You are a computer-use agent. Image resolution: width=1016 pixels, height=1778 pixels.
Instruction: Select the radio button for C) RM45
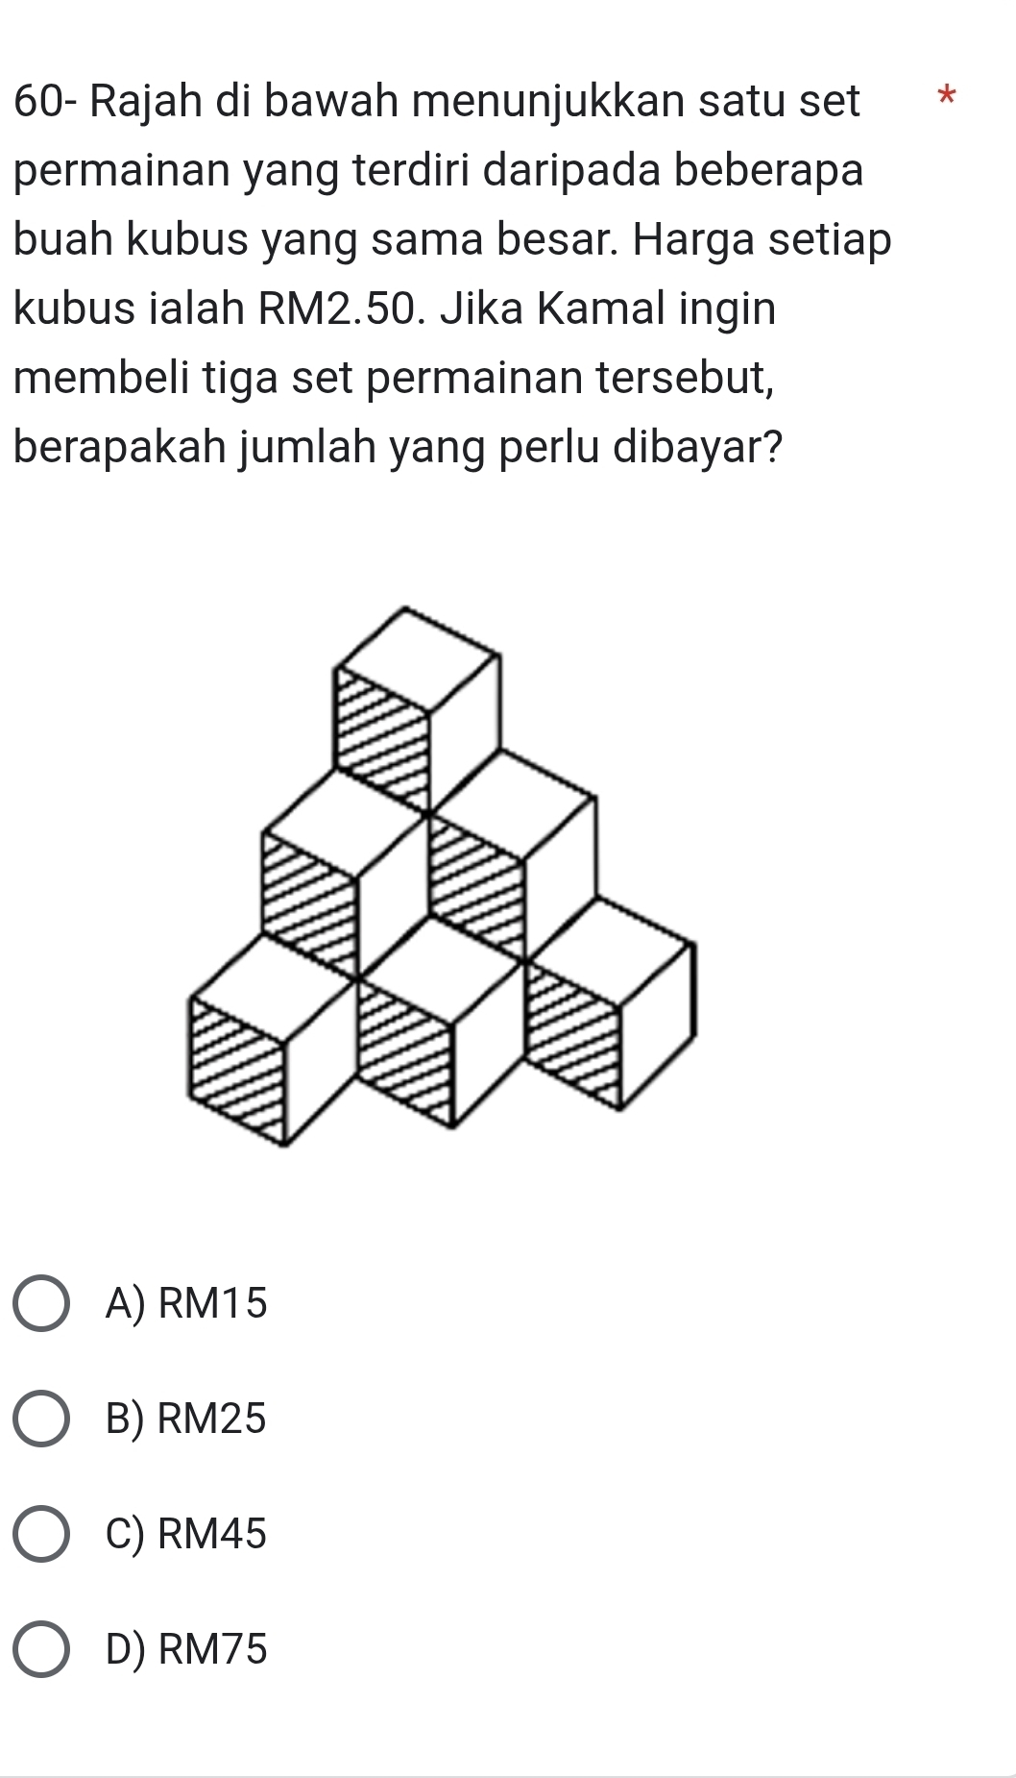pos(41,1534)
